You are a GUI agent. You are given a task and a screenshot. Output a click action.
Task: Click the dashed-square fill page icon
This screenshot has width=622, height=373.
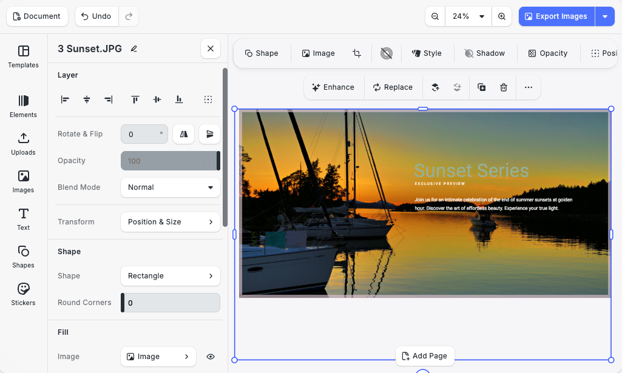pyautogui.click(x=208, y=99)
